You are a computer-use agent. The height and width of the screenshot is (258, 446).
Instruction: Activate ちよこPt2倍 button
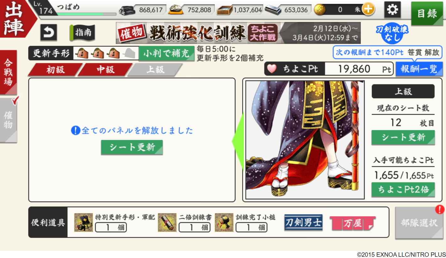[x=403, y=190]
